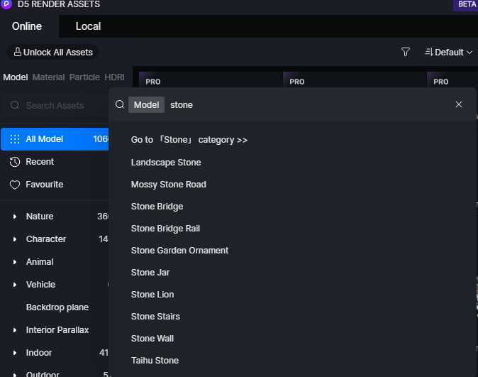Click the magnifier icon beside Model tag
478x377 pixels.
click(x=120, y=104)
